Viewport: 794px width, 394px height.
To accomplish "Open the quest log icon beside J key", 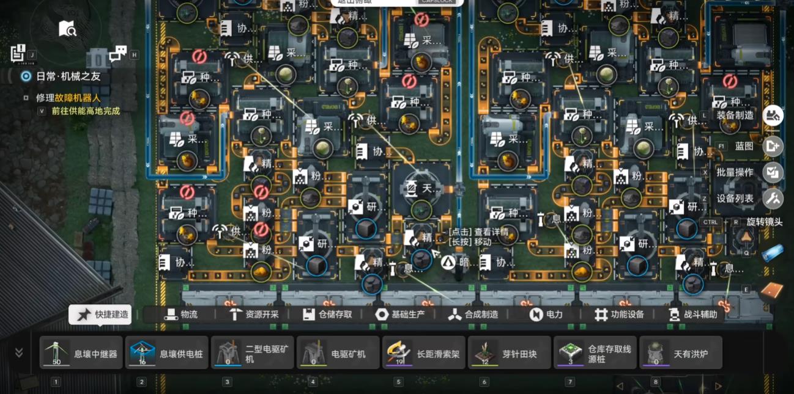I will click(18, 53).
